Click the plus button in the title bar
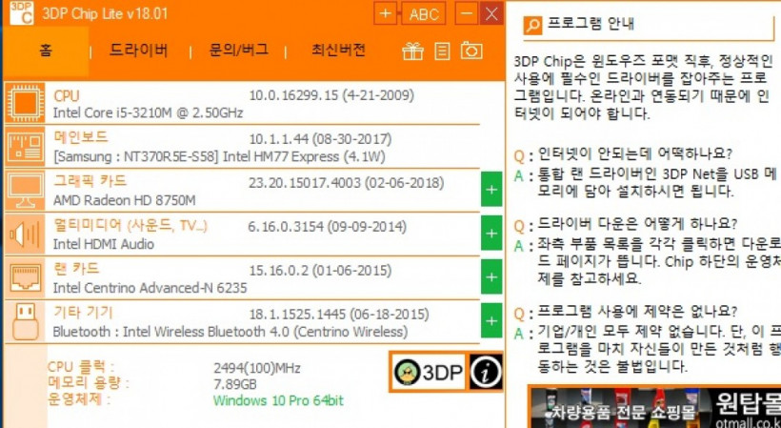This screenshot has height=428, width=781. point(386,13)
